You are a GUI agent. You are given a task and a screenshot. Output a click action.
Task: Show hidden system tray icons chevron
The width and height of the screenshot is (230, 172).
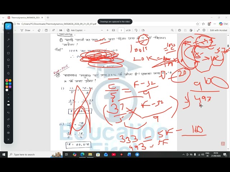pyautogui.click(x=183, y=154)
